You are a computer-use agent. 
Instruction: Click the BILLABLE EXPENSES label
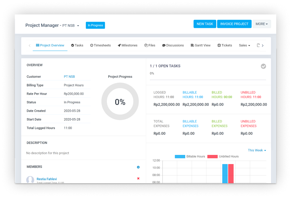tap(190, 124)
